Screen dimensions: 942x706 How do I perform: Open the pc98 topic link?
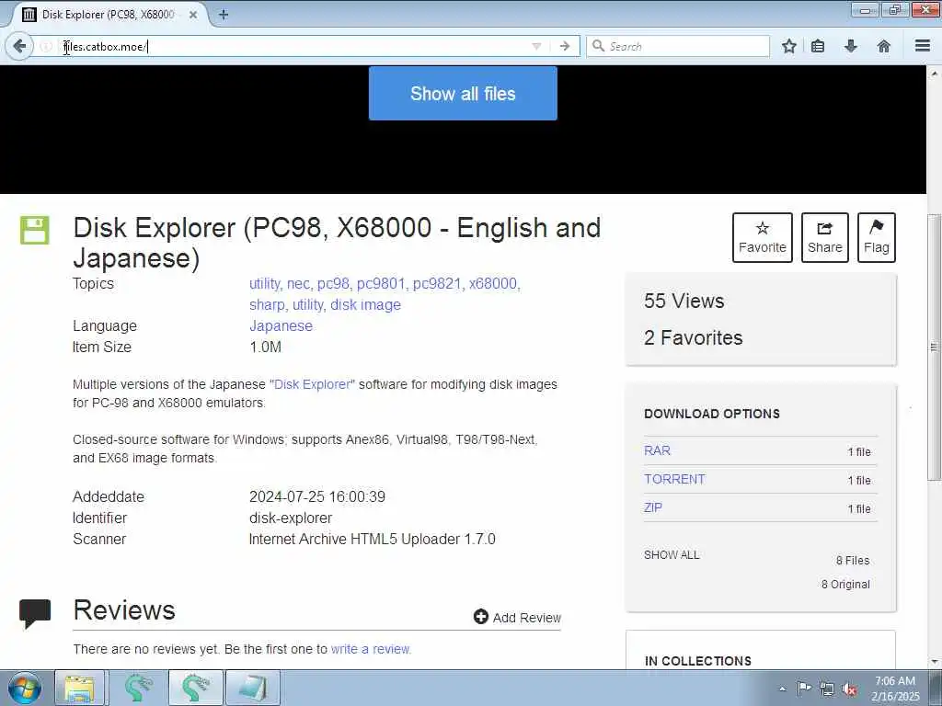(x=333, y=283)
